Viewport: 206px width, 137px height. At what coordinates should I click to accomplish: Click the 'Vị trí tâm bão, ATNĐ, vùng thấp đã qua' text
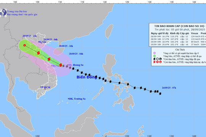coord(182,59)
